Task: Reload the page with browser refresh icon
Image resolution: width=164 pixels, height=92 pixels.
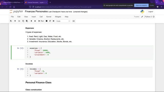Action: click(x=10, y=7)
